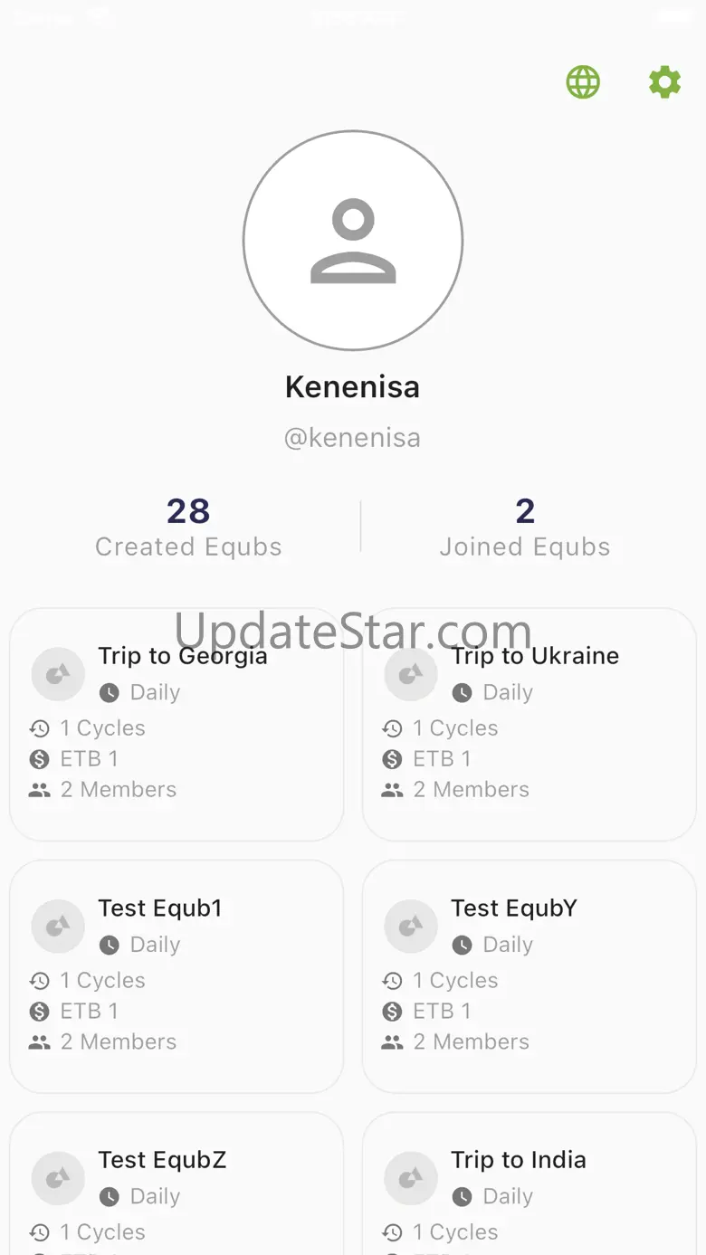This screenshot has width=706, height=1255.
Task: Open the Trip to India title
Action: (x=519, y=1160)
